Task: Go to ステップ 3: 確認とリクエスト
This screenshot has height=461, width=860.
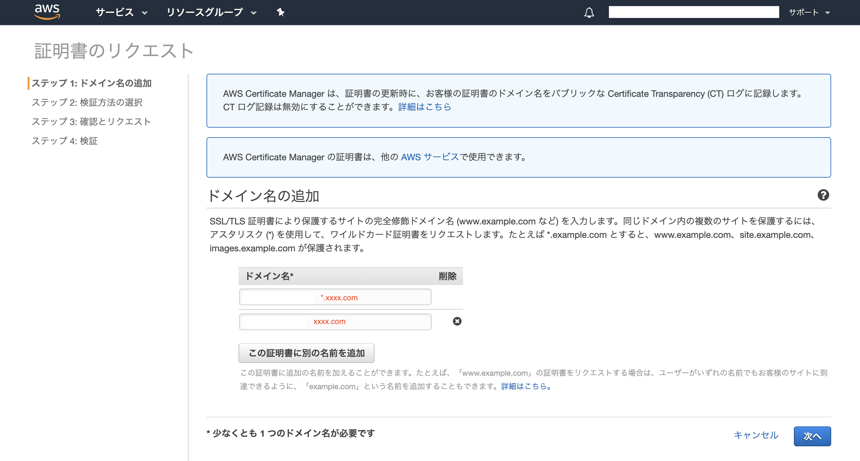Action: (91, 122)
